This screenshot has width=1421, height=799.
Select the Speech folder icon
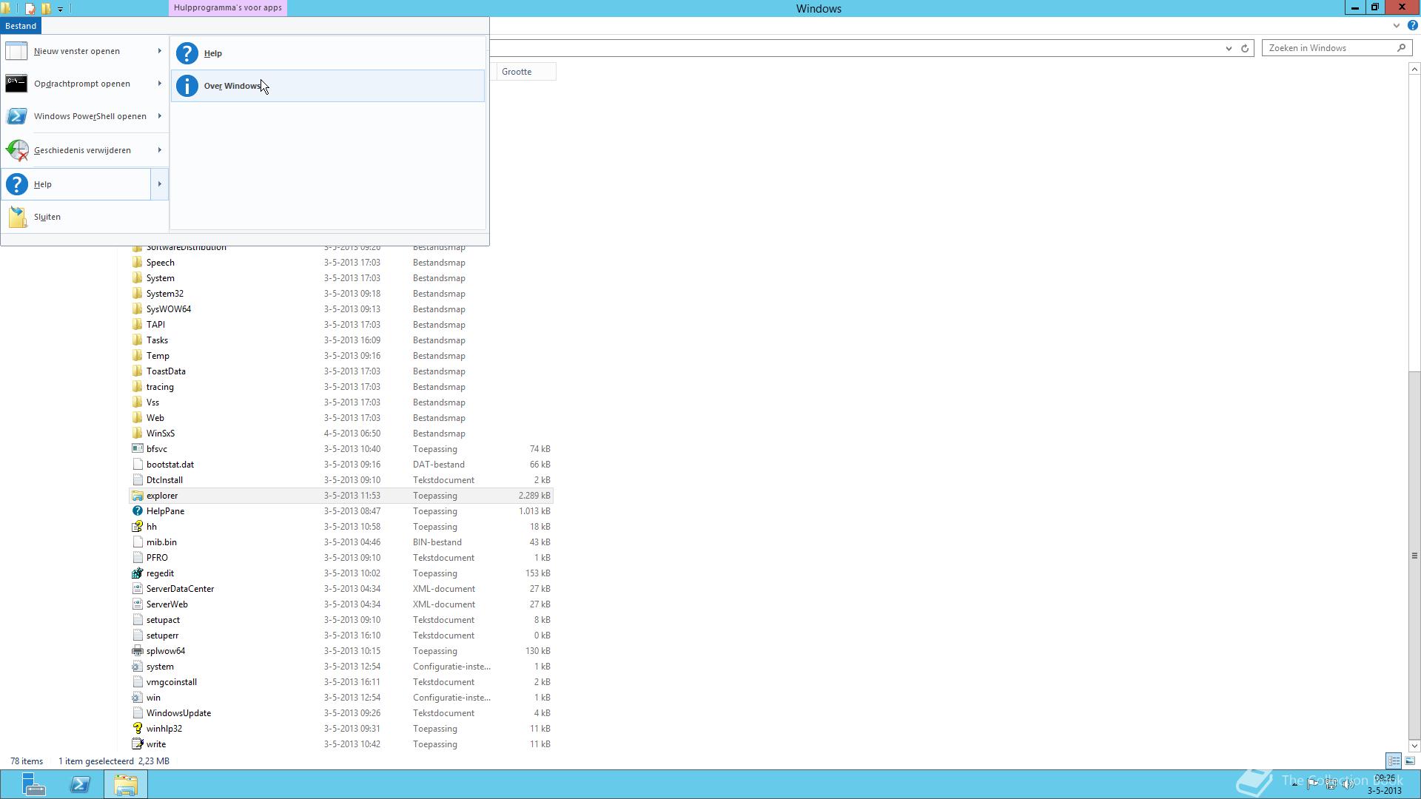137,263
